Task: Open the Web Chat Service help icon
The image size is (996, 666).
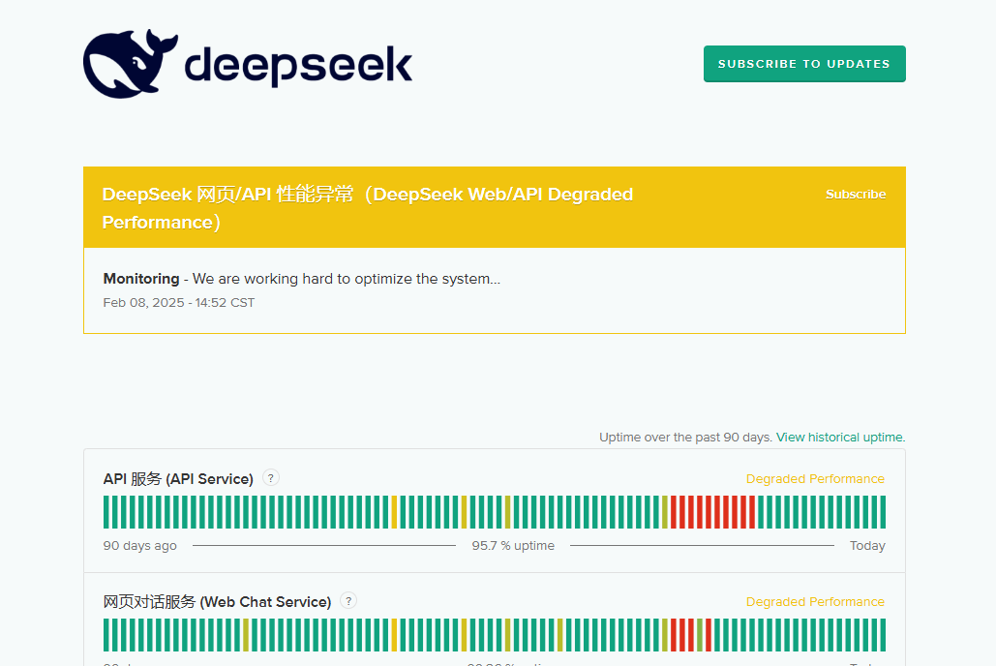Action: click(348, 601)
